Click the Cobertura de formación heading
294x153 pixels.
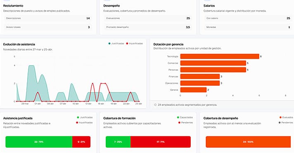(119, 118)
